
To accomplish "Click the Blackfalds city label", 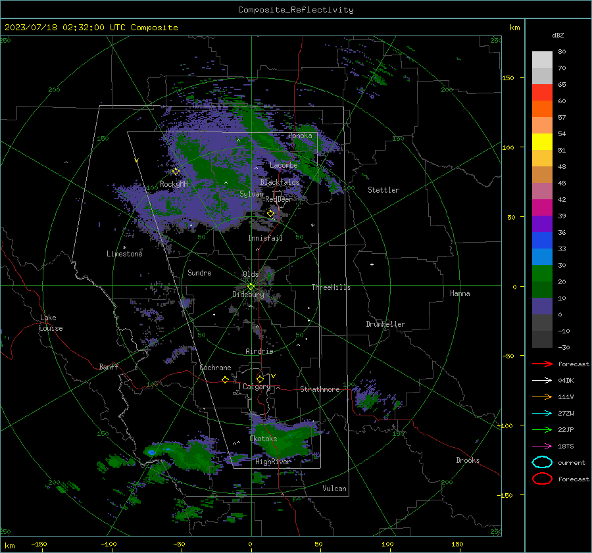I will (280, 182).
